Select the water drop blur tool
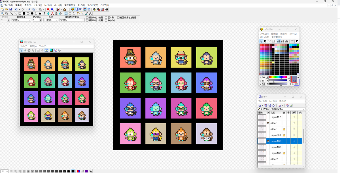The height and width of the screenshot is (173, 340). (48, 13)
